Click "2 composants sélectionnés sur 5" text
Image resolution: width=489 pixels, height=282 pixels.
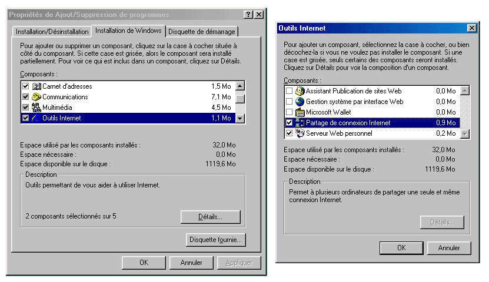point(71,216)
